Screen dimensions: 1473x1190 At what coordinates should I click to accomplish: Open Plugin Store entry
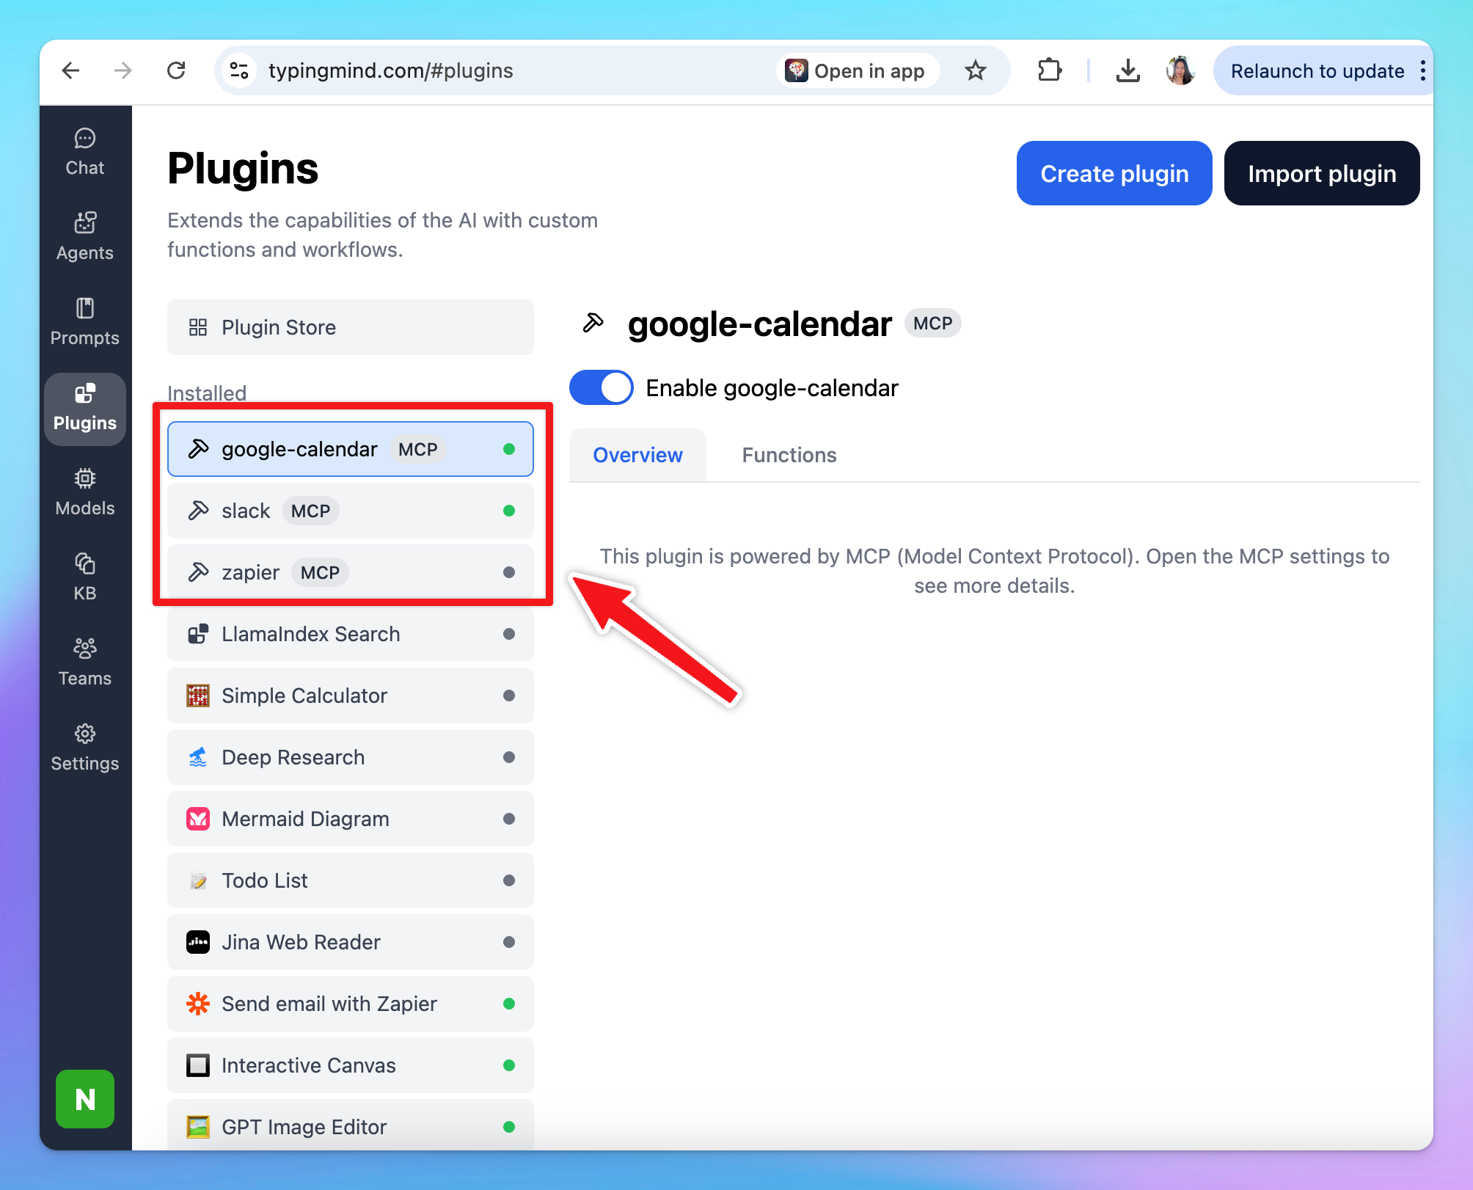(x=350, y=327)
